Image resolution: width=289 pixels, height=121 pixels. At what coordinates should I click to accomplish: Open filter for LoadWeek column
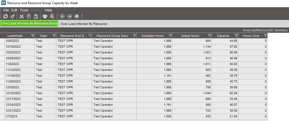tap(32, 36)
